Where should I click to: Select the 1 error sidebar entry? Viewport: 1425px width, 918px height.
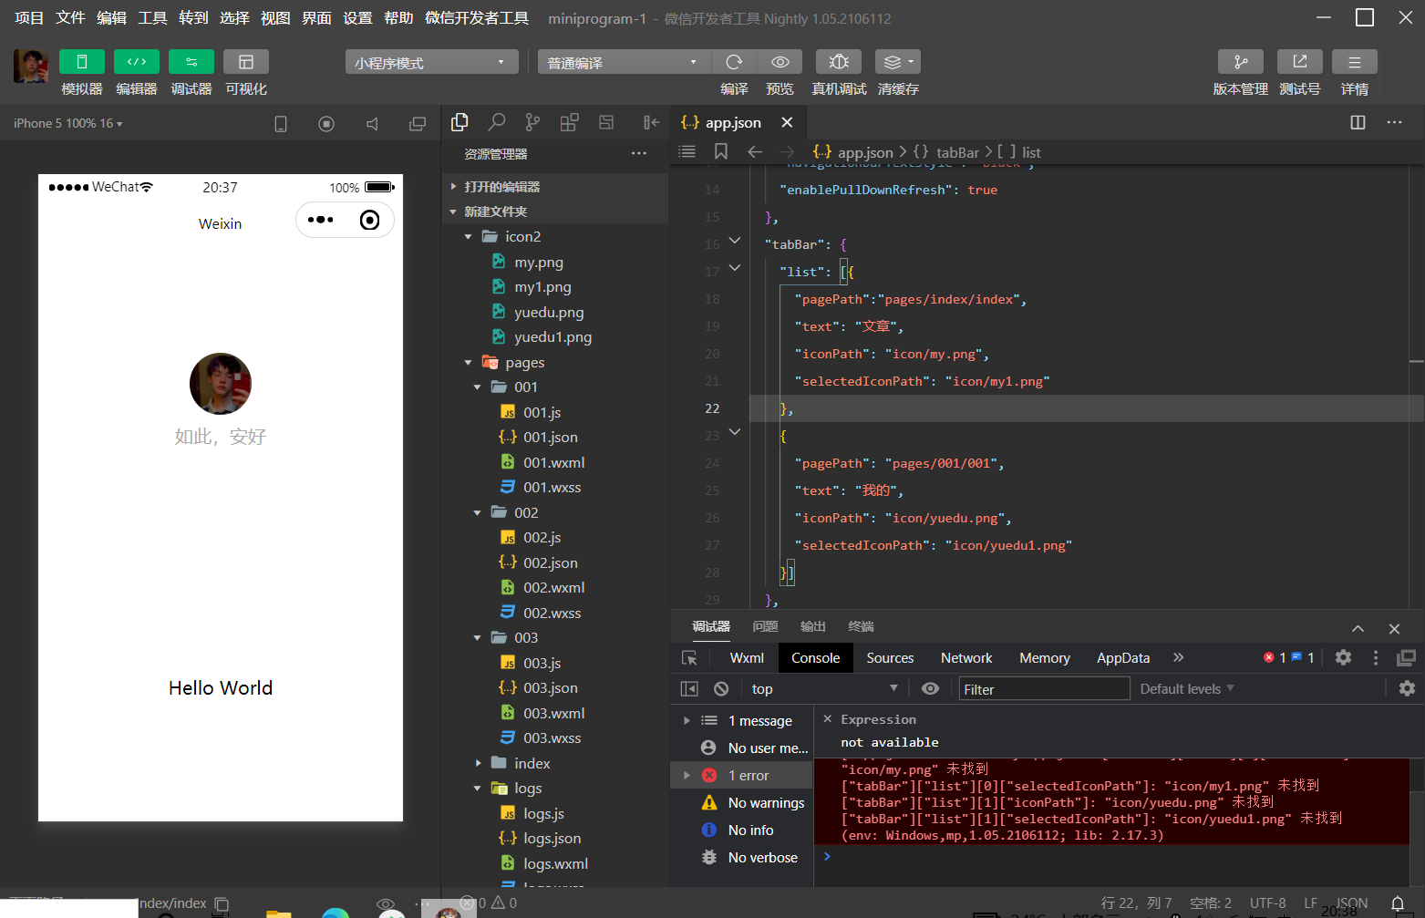tap(748, 776)
